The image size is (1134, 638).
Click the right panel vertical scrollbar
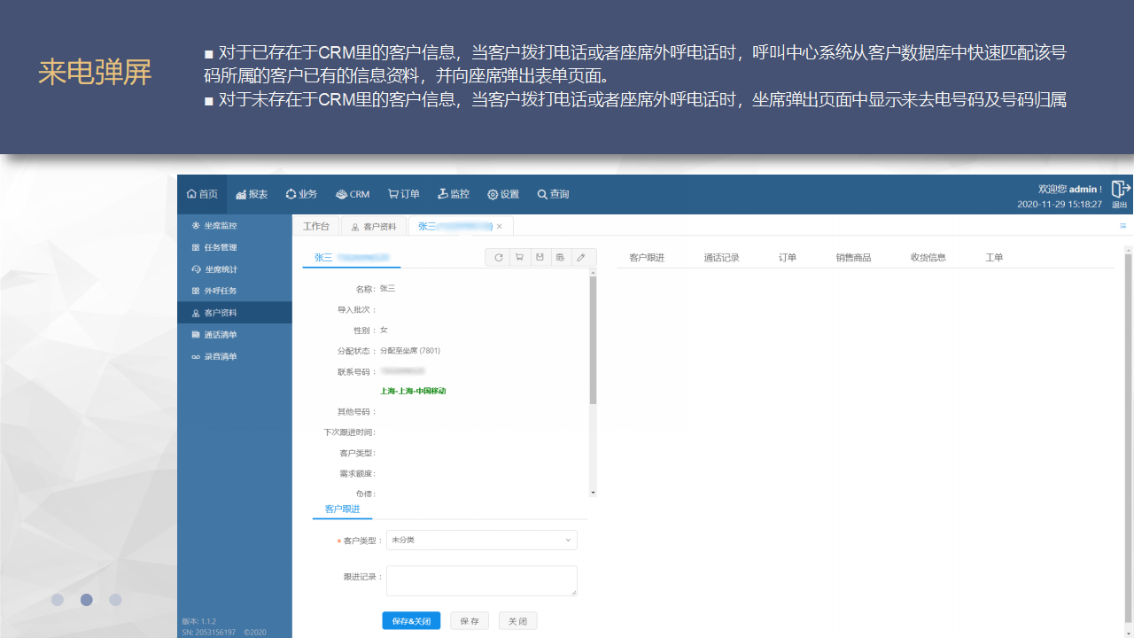[x=1129, y=439]
